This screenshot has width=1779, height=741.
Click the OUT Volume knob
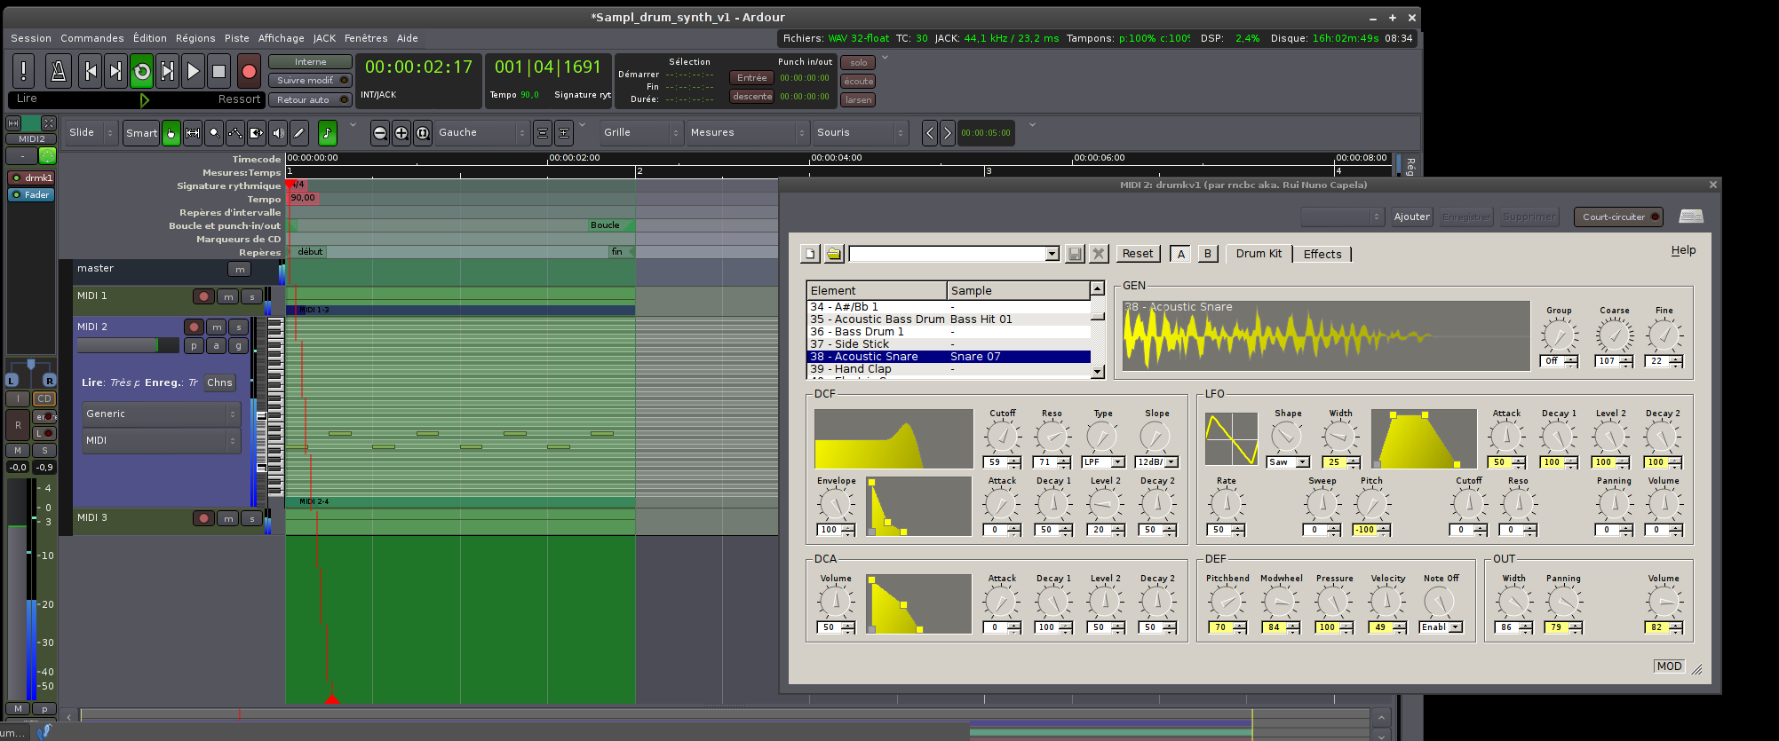pyautogui.click(x=1664, y=603)
